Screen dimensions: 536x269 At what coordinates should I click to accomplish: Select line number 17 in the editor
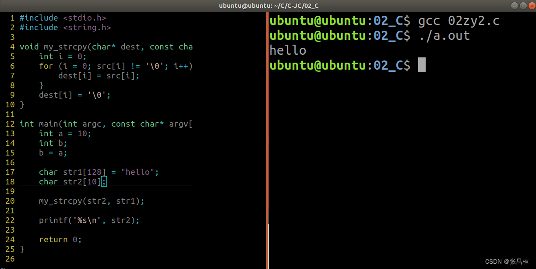coord(10,172)
